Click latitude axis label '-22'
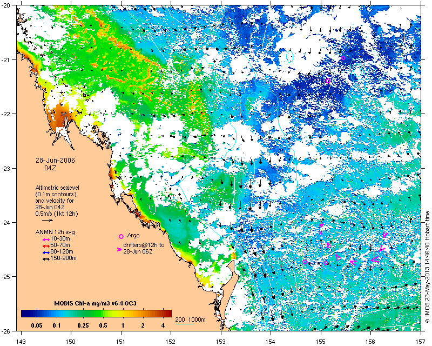 tap(6, 114)
